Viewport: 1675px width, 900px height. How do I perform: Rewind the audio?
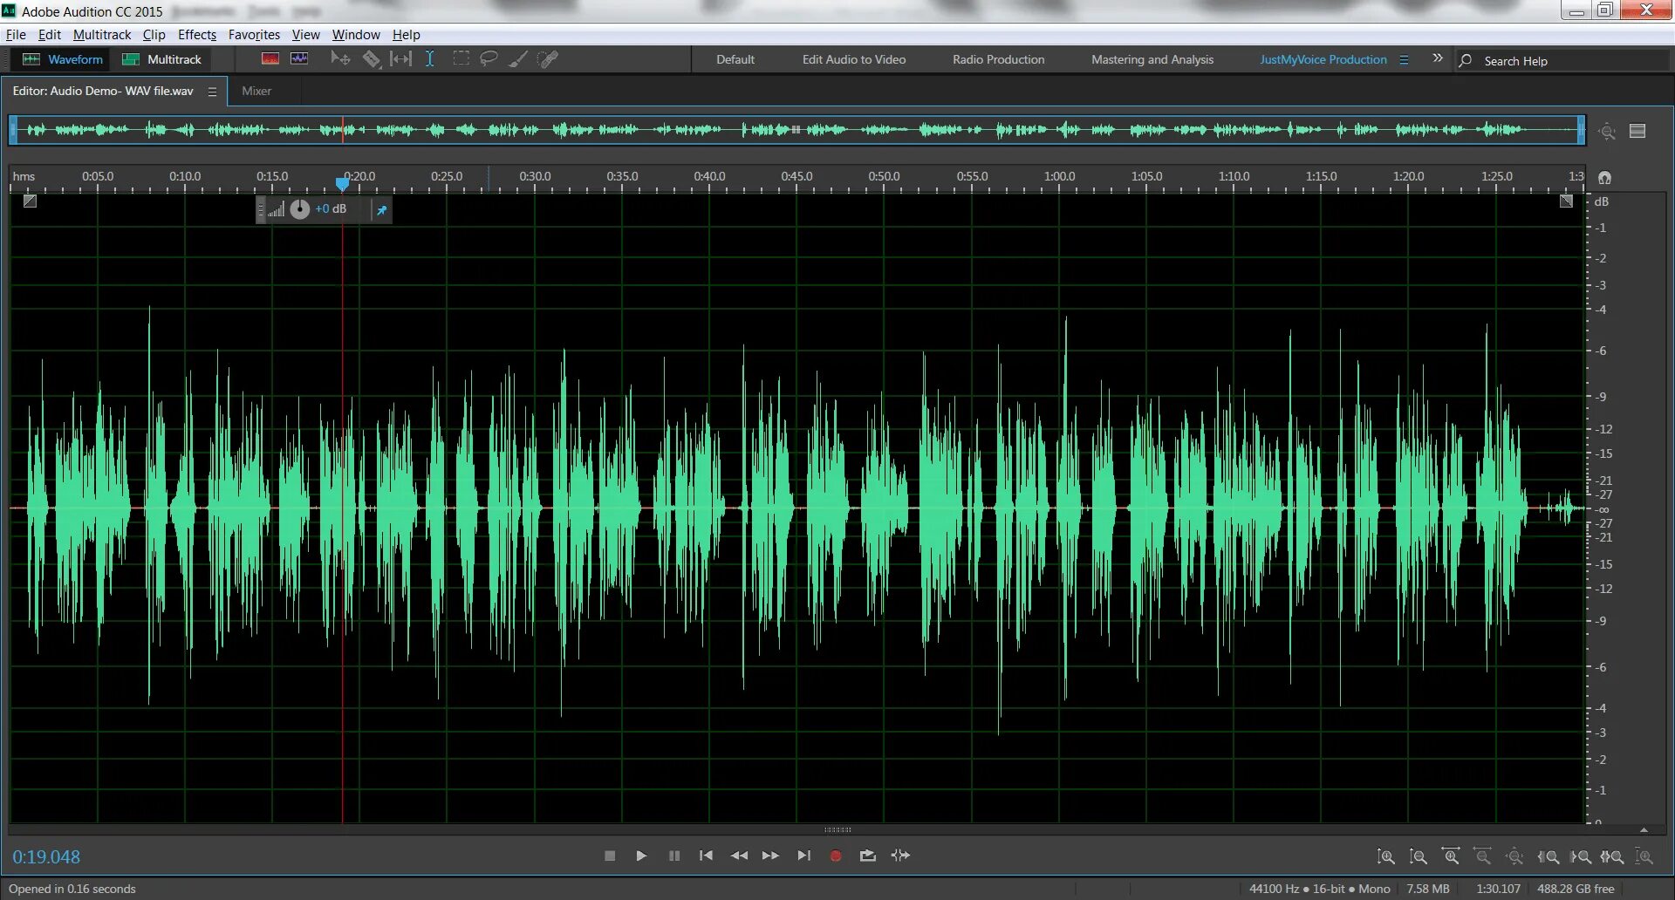739,856
